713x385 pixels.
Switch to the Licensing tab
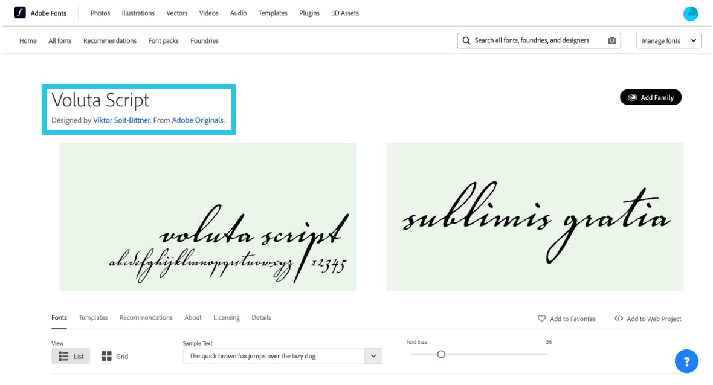pos(227,318)
